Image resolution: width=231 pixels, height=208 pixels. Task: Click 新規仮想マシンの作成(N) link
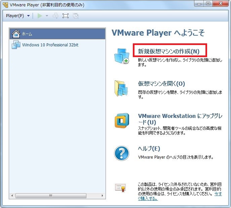coord(168,51)
